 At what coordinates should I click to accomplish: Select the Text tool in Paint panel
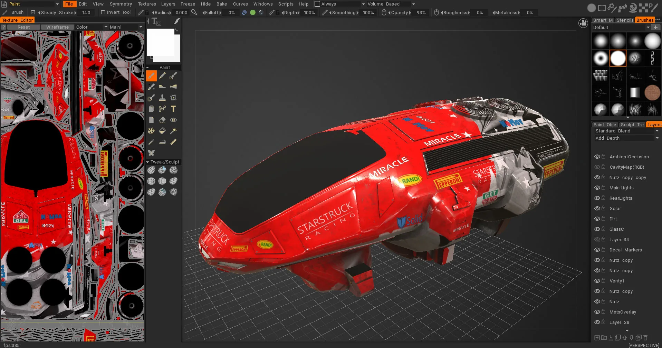pos(173,109)
